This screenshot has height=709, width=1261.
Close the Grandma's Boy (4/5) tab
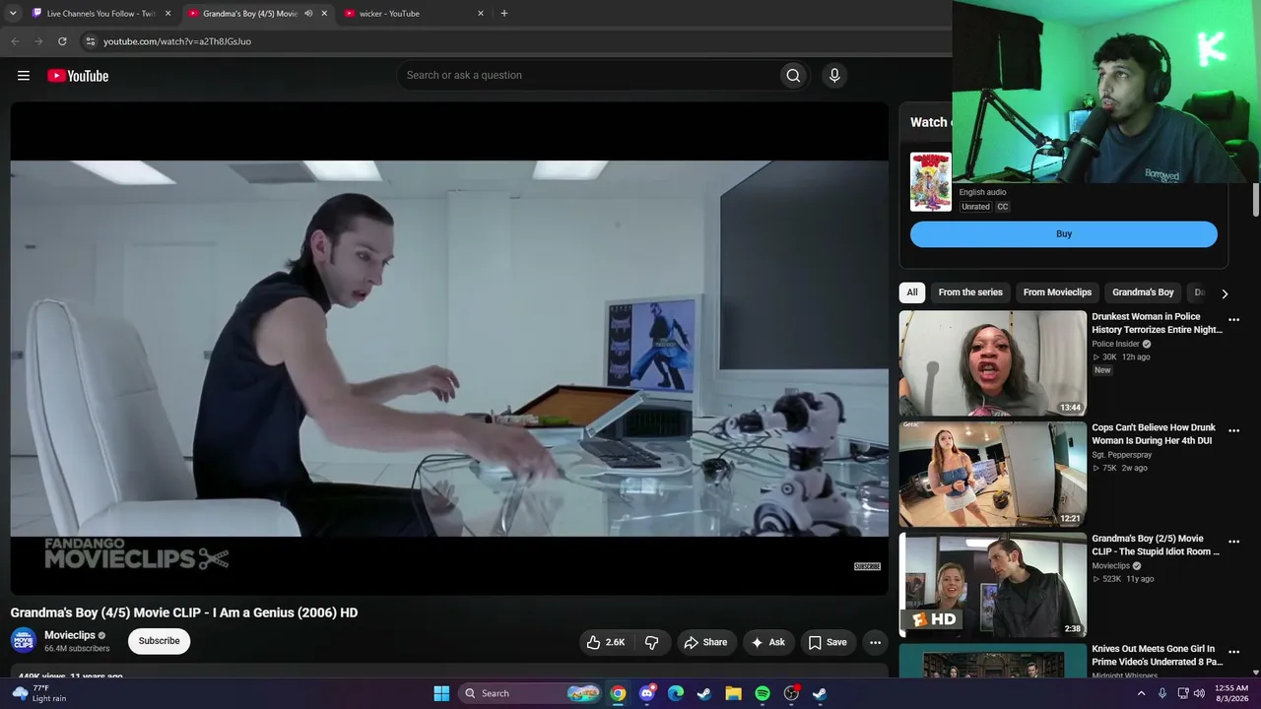(324, 14)
